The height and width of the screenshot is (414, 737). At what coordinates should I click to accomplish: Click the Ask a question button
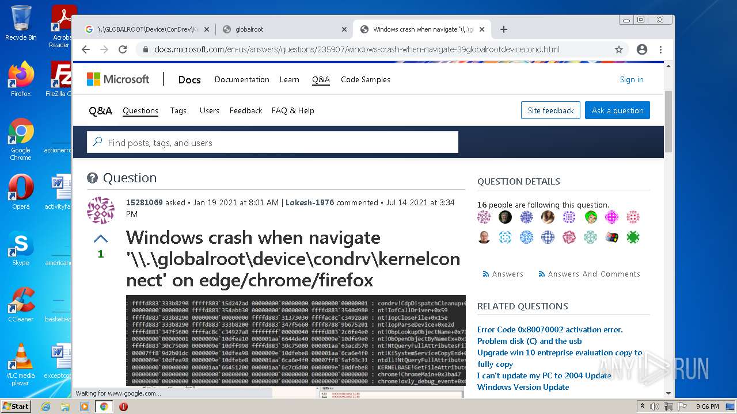tap(617, 110)
